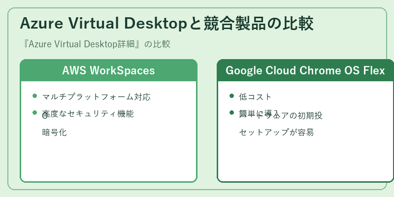
Task: Select the 'Google Cloud Chrome OS Flex' header
Action: pos(305,70)
